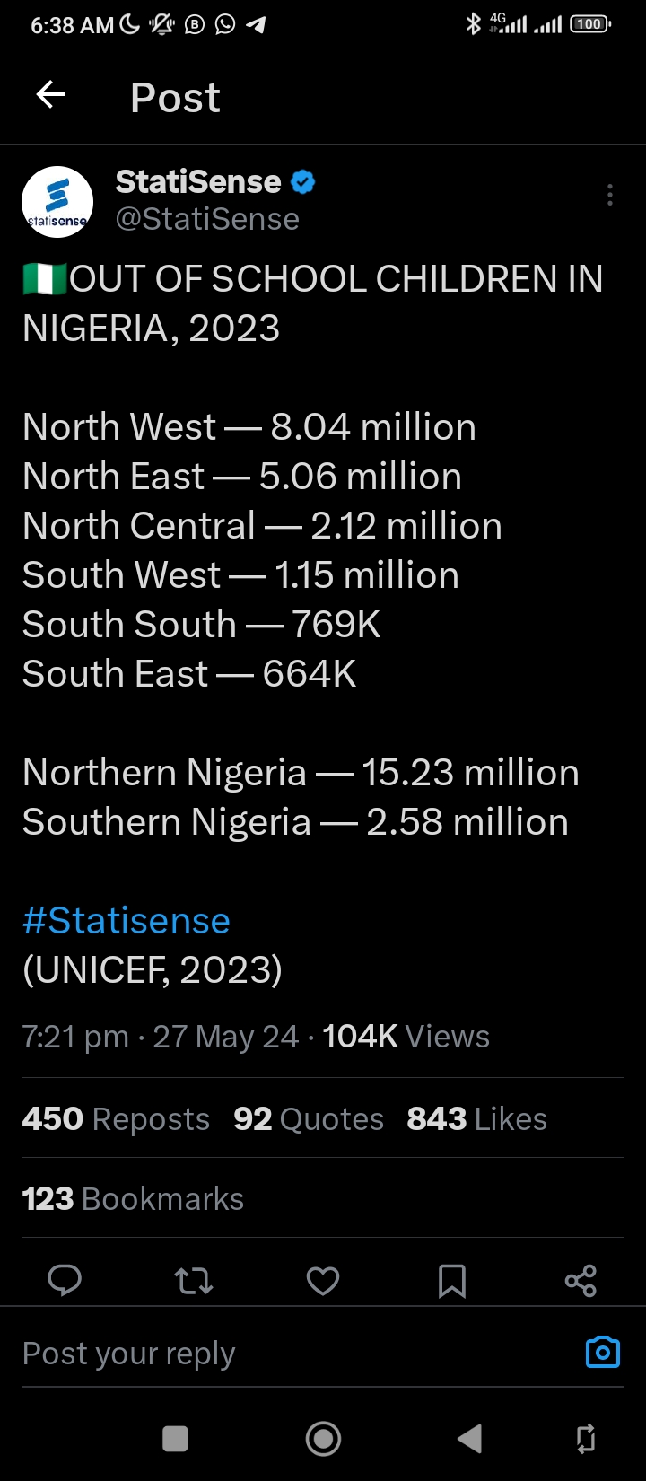Bookmark the post with bookmark icon
Screen dimensions: 646x1481
pos(451,1281)
